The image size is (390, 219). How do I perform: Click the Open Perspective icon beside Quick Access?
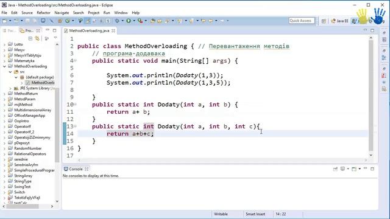click(x=324, y=21)
